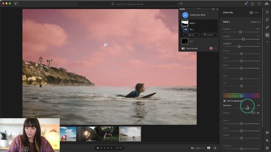Click the invert mask icon next to Select Sky
271x152 pixels.
pos(251,12)
